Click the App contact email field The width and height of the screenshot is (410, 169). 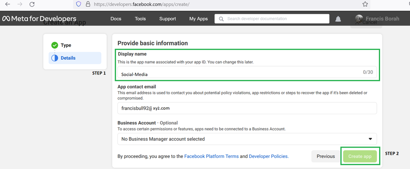click(246, 108)
